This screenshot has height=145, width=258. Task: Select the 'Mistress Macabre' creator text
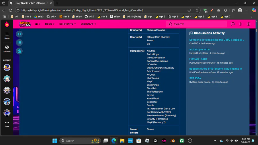click(x=156, y=30)
